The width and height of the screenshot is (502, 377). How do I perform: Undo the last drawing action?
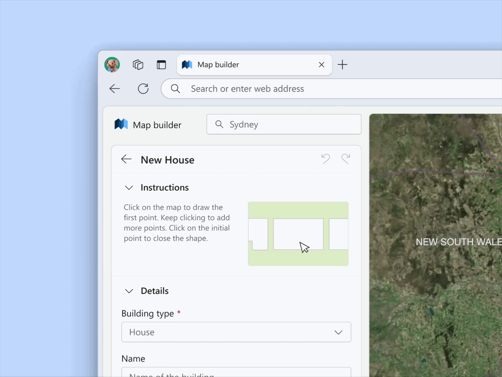[x=326, y=159]
